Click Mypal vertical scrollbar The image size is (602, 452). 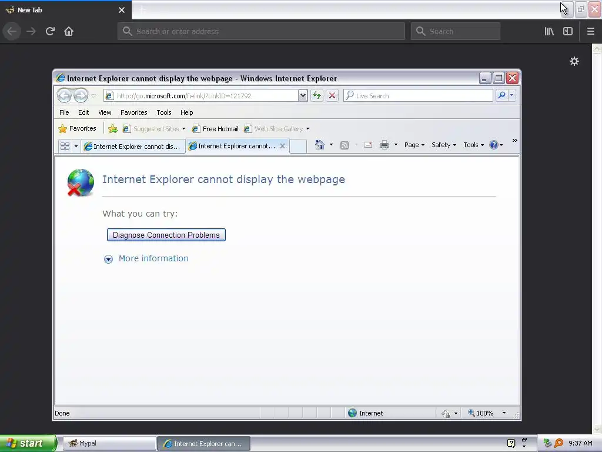(597, 239)
